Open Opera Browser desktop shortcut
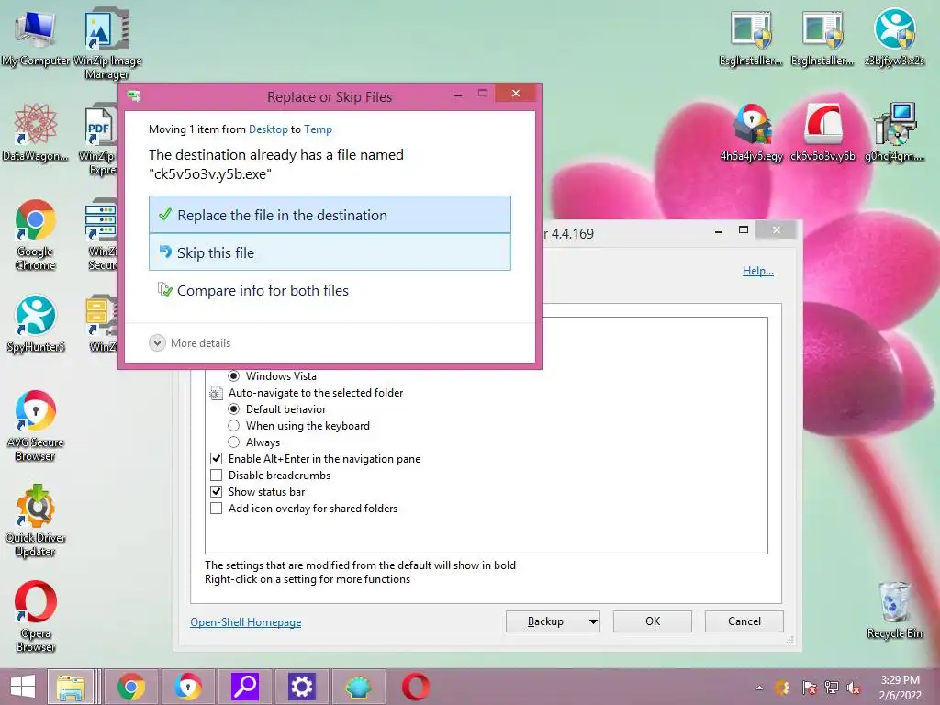 [36, 616]
